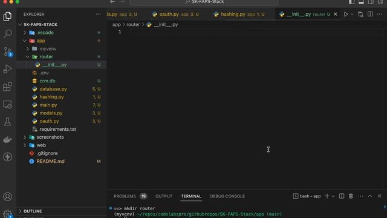Expand the .vscode folder
Viewport: 387px width, 218px height.
(x=25, y=33)
